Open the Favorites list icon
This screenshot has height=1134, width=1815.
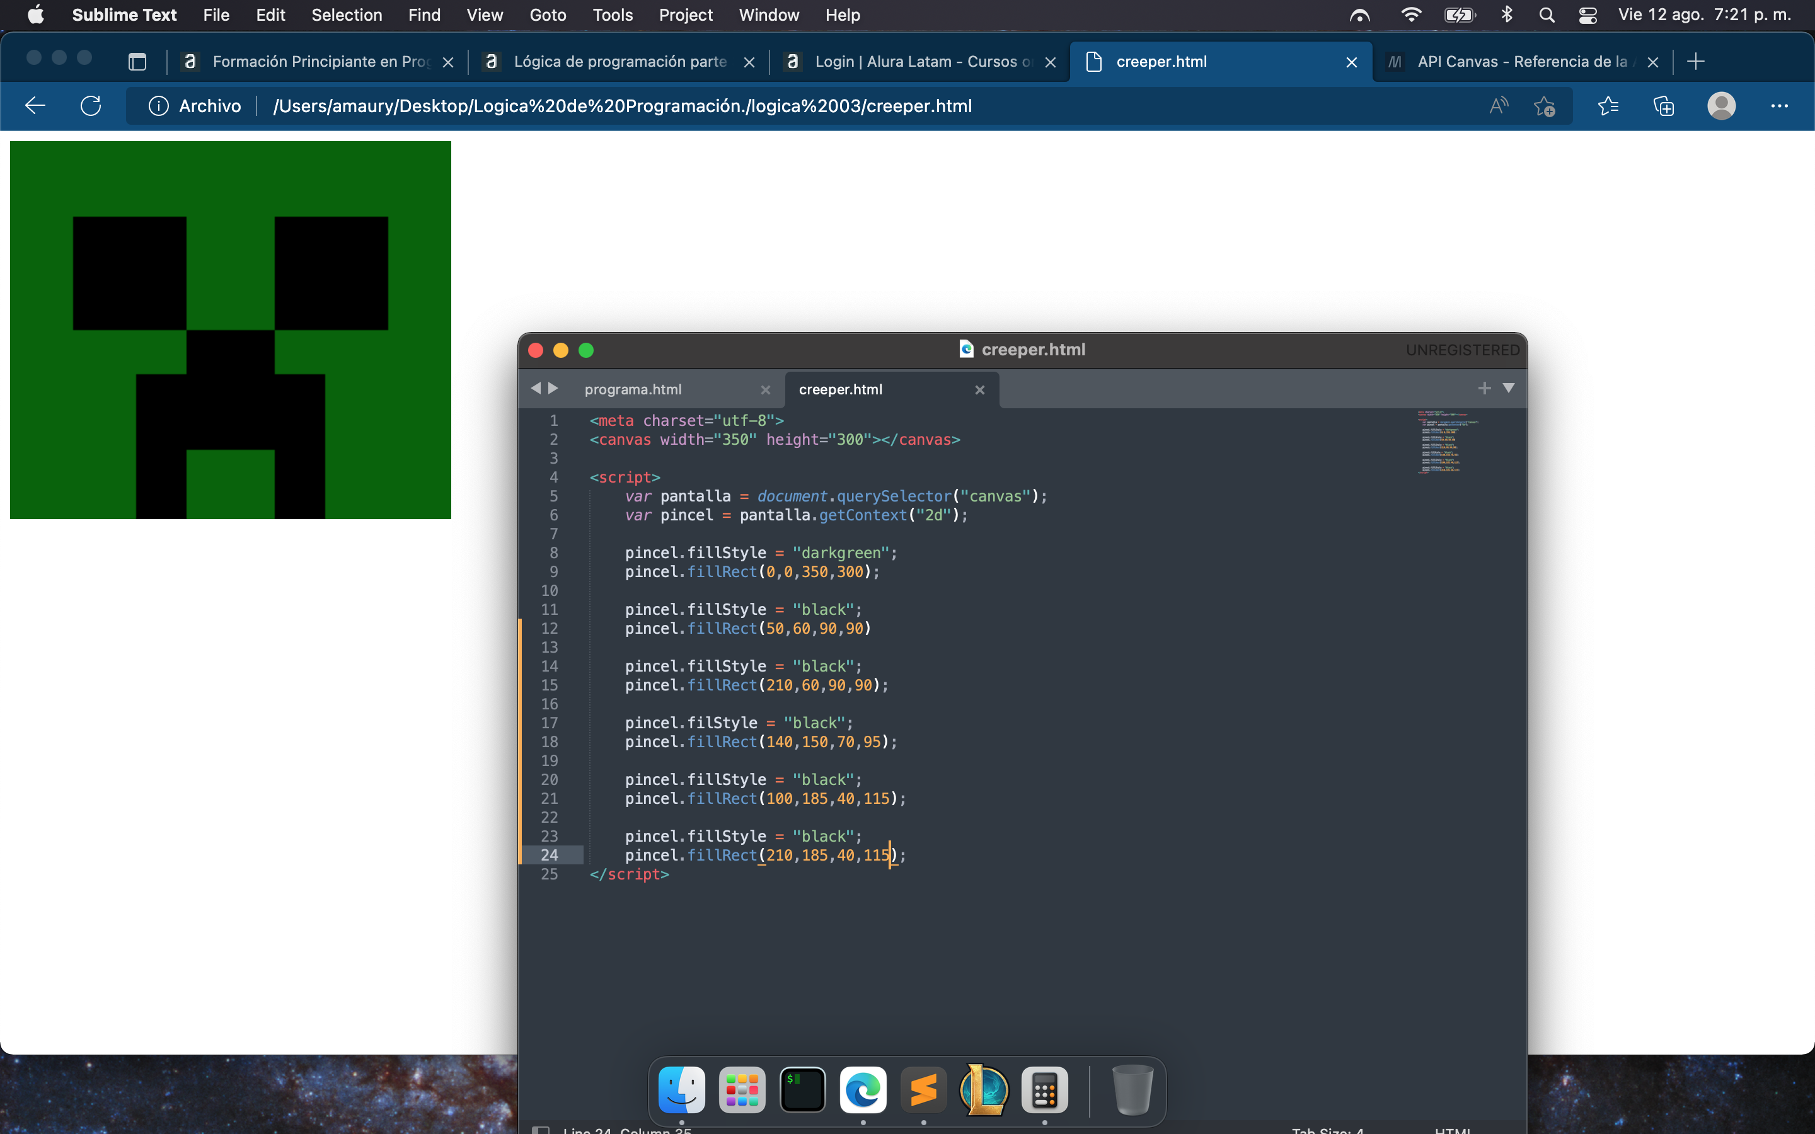(1608, 106)
